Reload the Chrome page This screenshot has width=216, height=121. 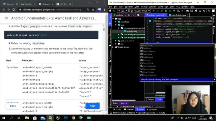click(x=13, y=10)
